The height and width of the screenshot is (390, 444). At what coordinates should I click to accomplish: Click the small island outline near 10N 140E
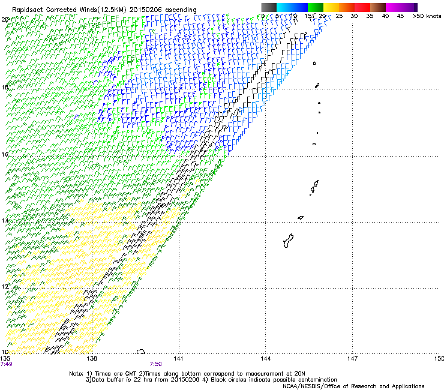(x=141, y=352)
